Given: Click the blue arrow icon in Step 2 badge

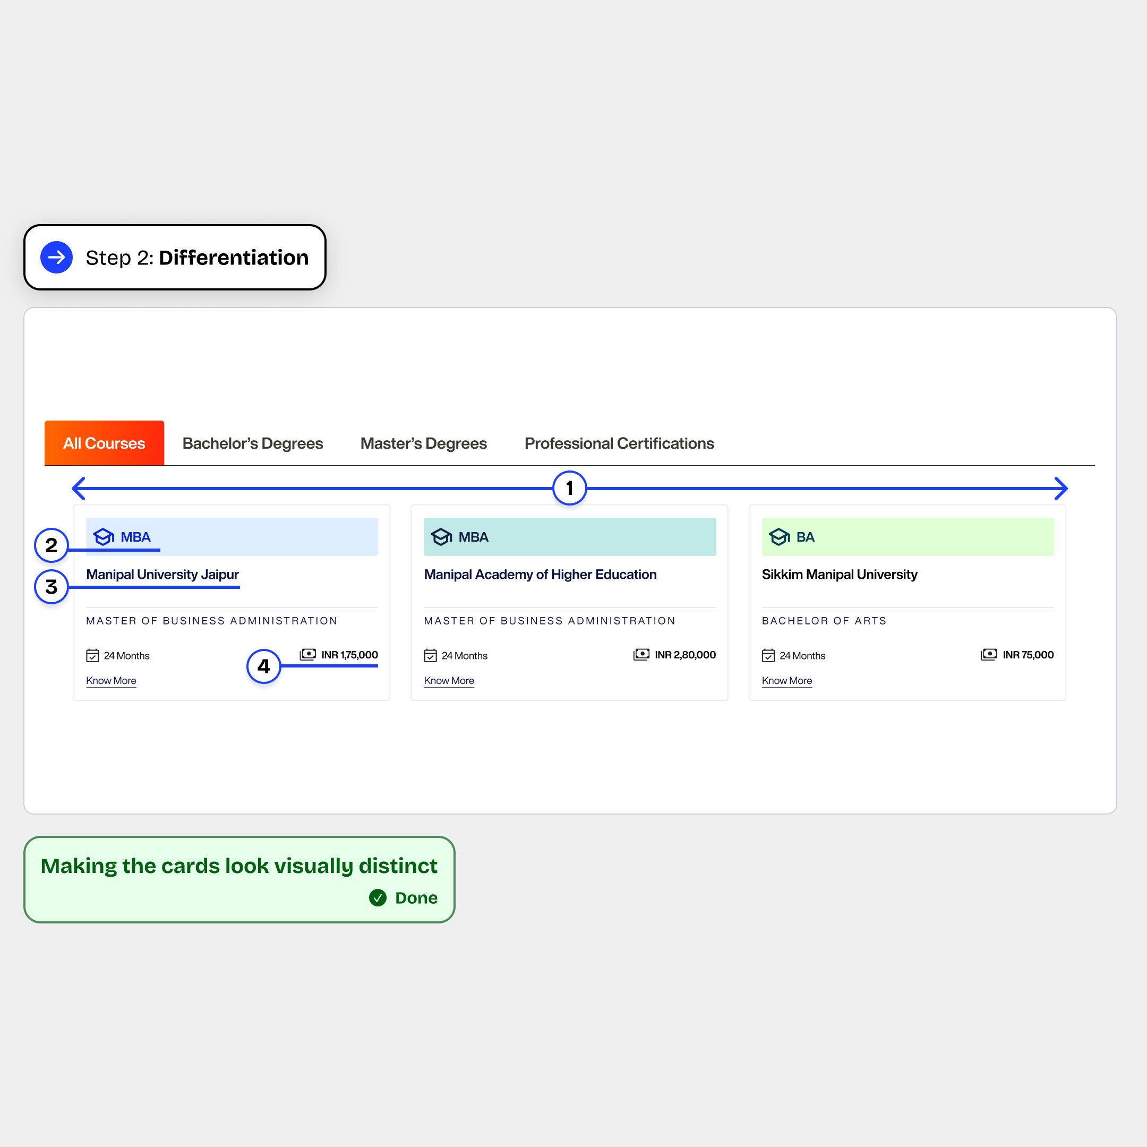Looking at the screenshot, I should tap(56, 257).
